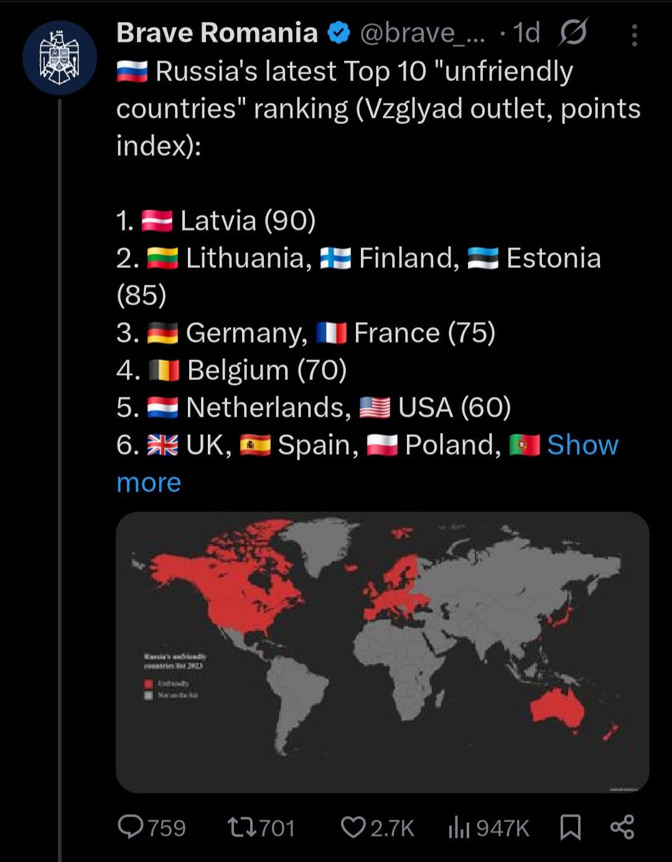Screen dimensions: 672x862
Task: Click the gray legend swatch on the map
Action: pyautogui.click(x=149, y=695)
